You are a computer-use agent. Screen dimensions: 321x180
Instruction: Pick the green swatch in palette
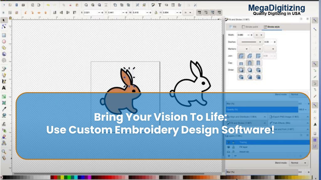click(x=69, y=177)
